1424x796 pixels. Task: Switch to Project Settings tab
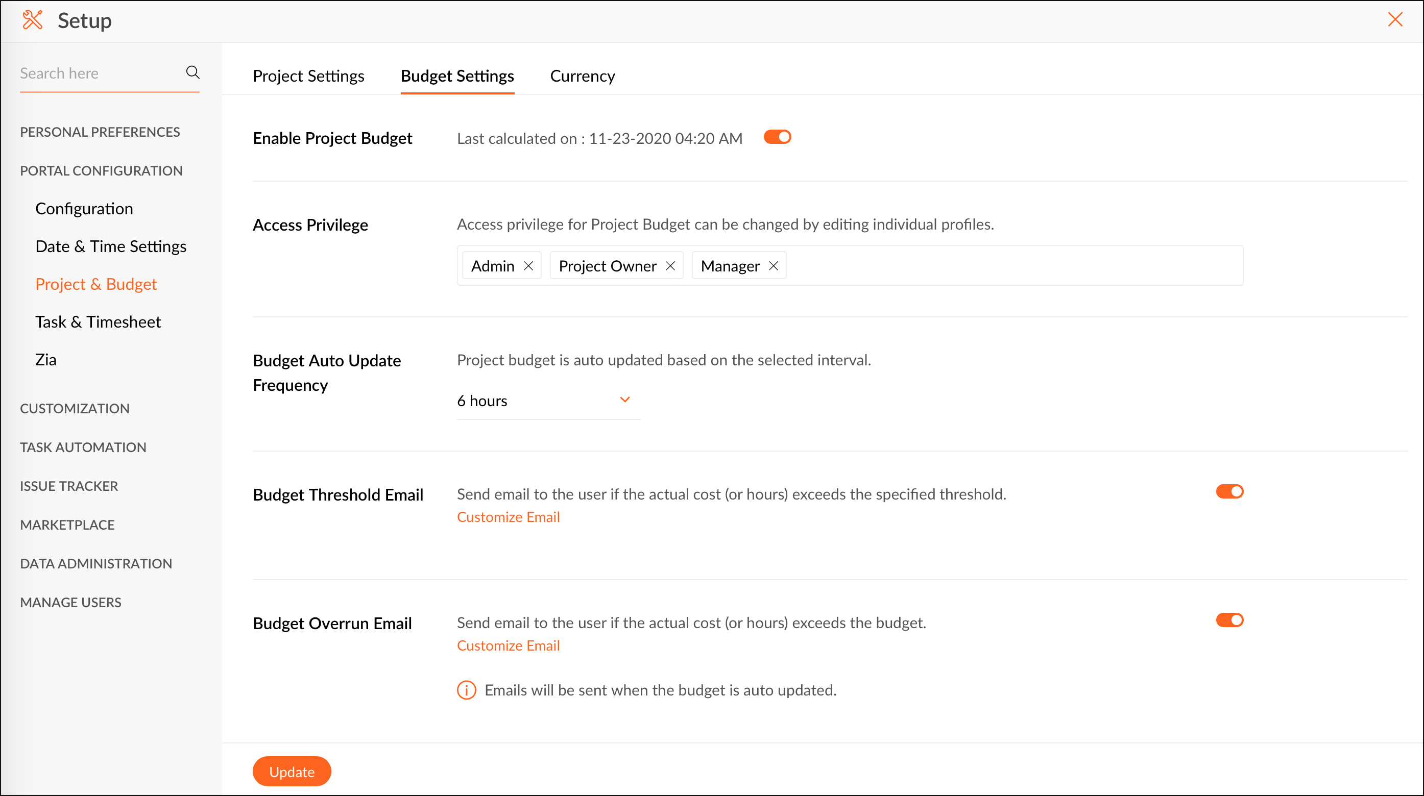click(308, 76)
